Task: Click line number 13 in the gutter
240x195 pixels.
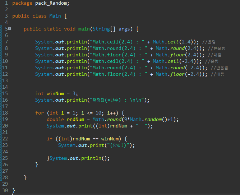Action: pos(5,80)
